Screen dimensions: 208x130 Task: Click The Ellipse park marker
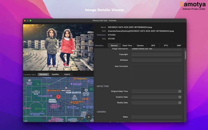pos(36,108)
